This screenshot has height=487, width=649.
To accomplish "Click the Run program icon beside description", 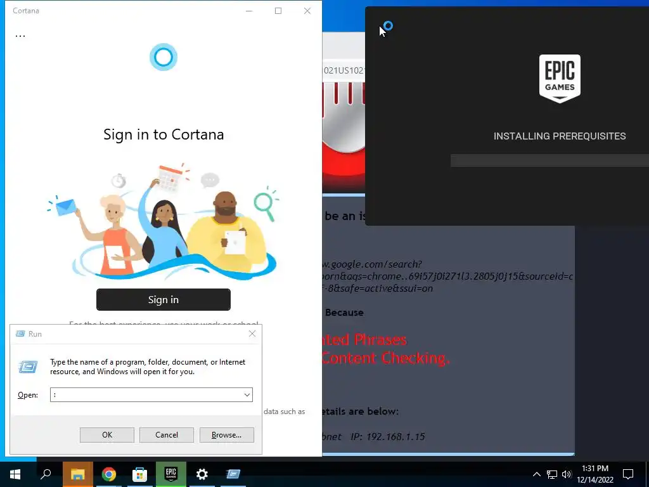I will (28, 367).
